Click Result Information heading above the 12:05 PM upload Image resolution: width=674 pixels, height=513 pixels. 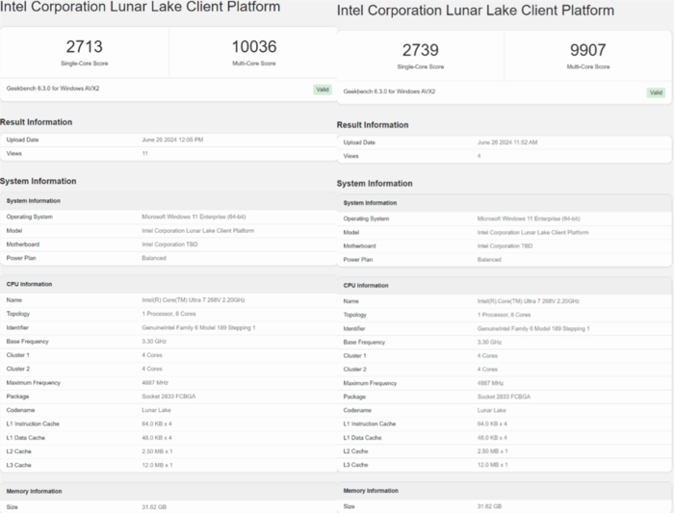(x=37, y=122)
